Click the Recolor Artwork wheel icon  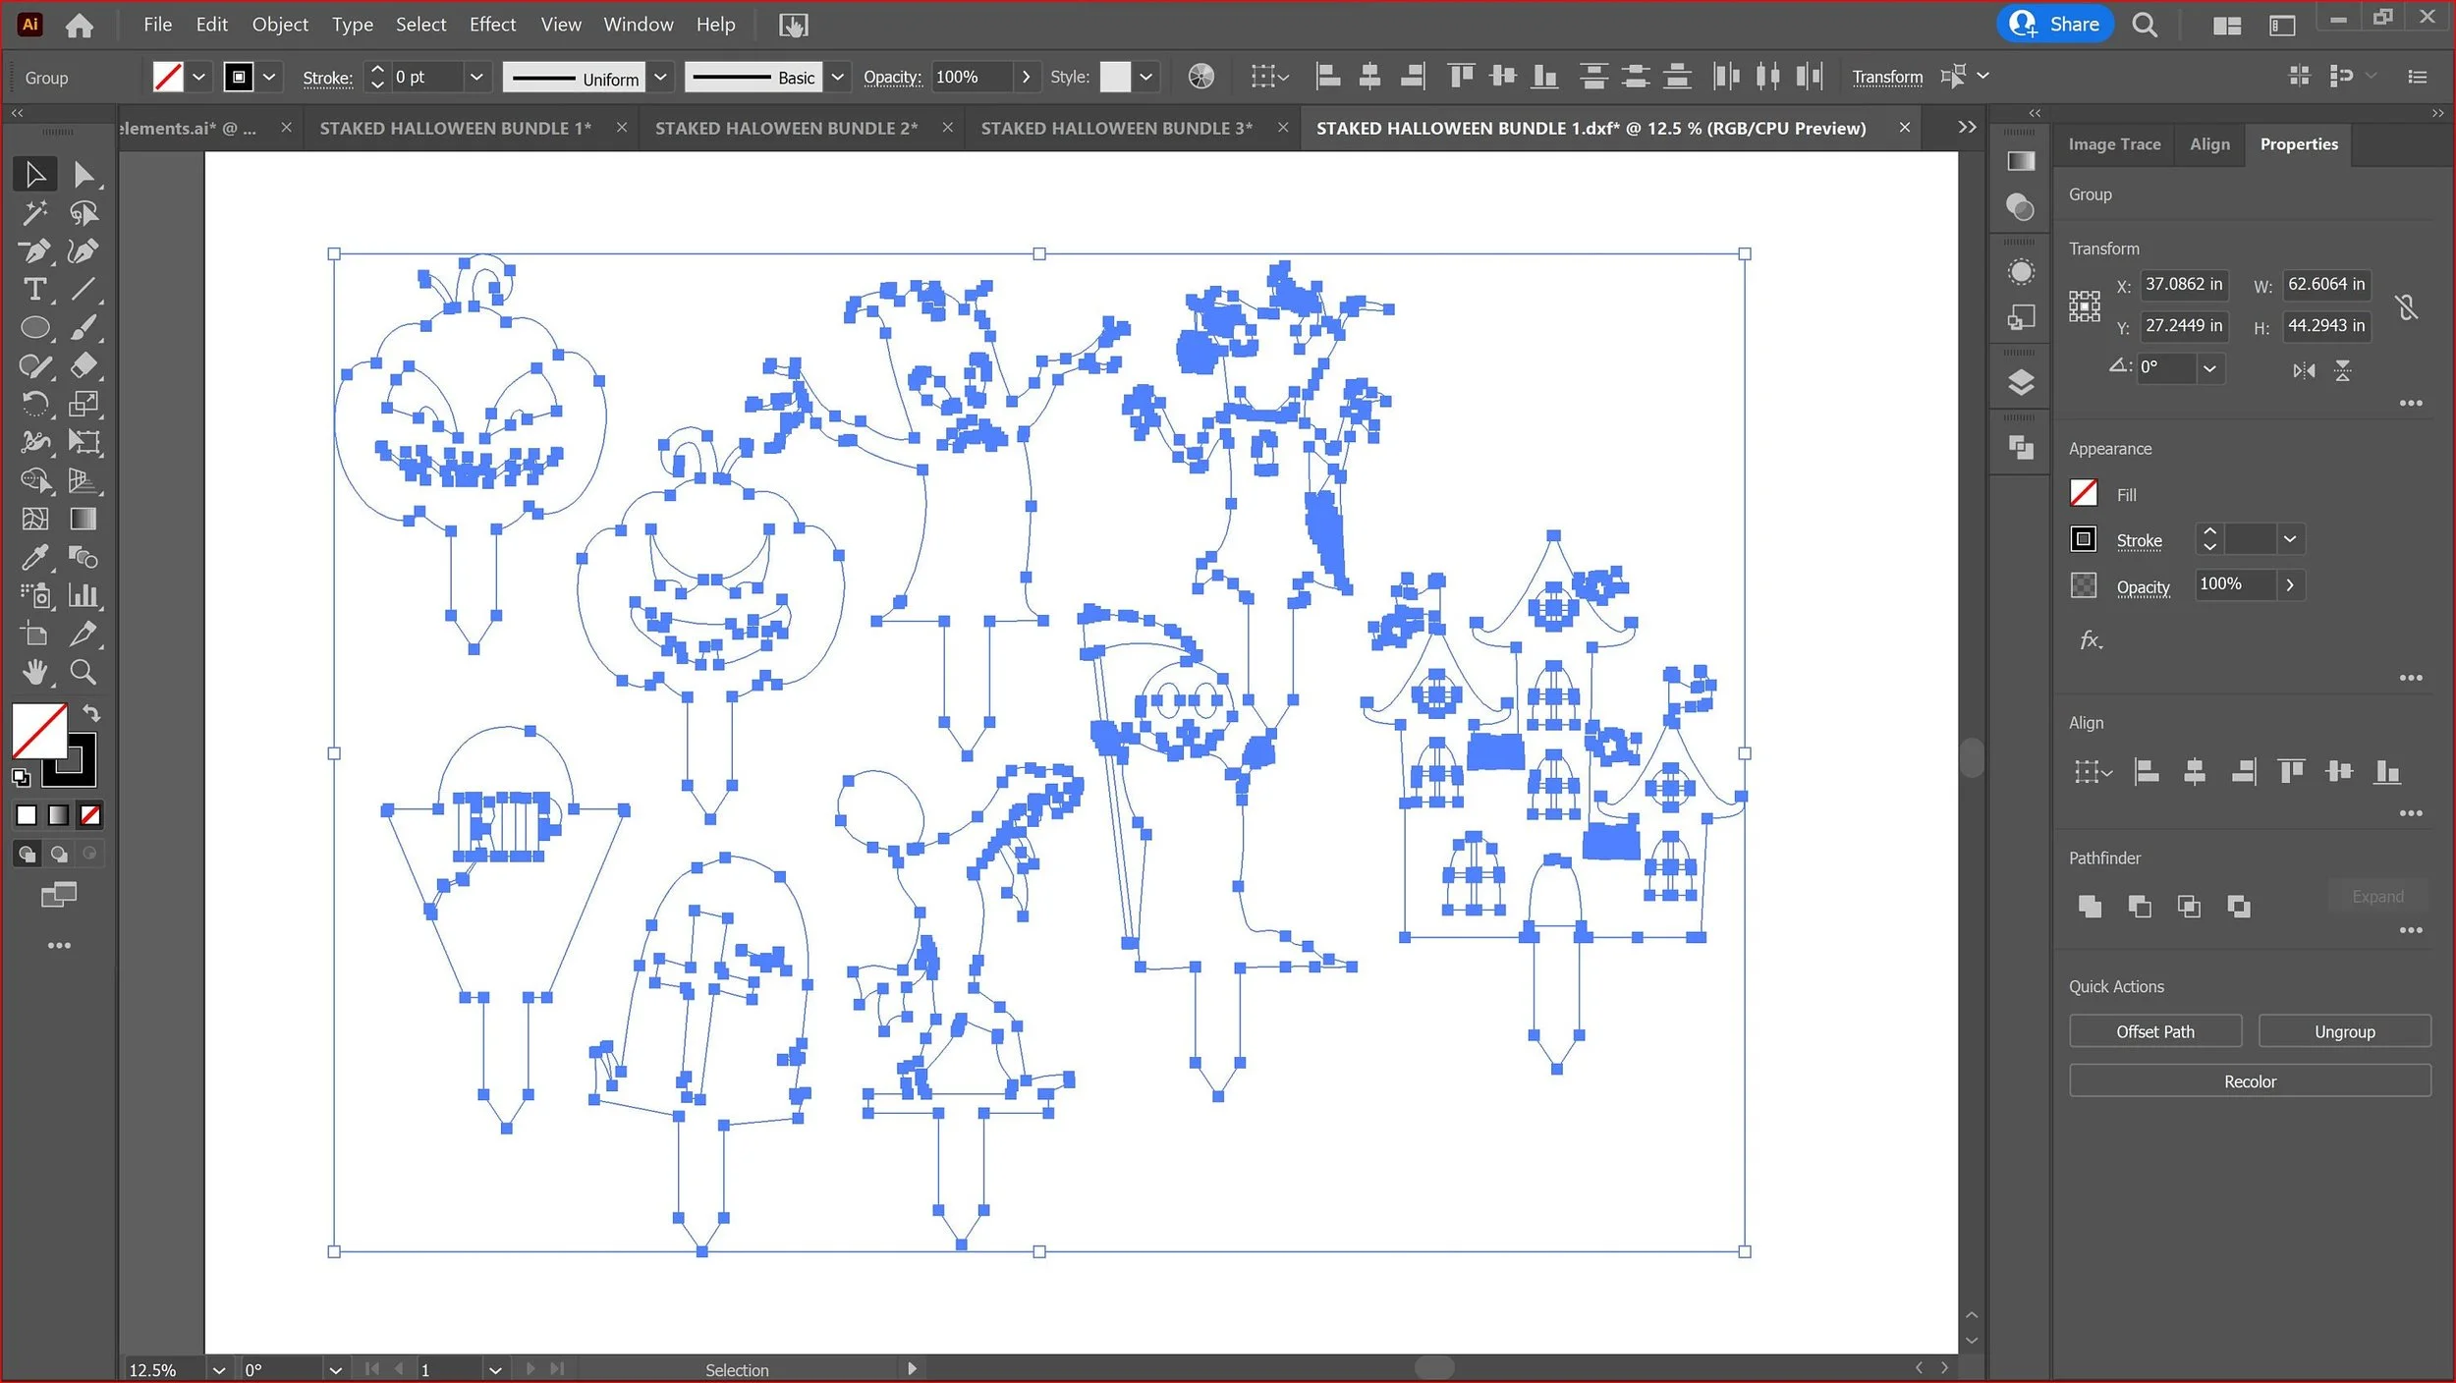point(1200,77)
